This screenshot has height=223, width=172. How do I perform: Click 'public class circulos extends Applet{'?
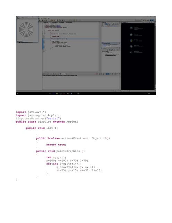47,122
